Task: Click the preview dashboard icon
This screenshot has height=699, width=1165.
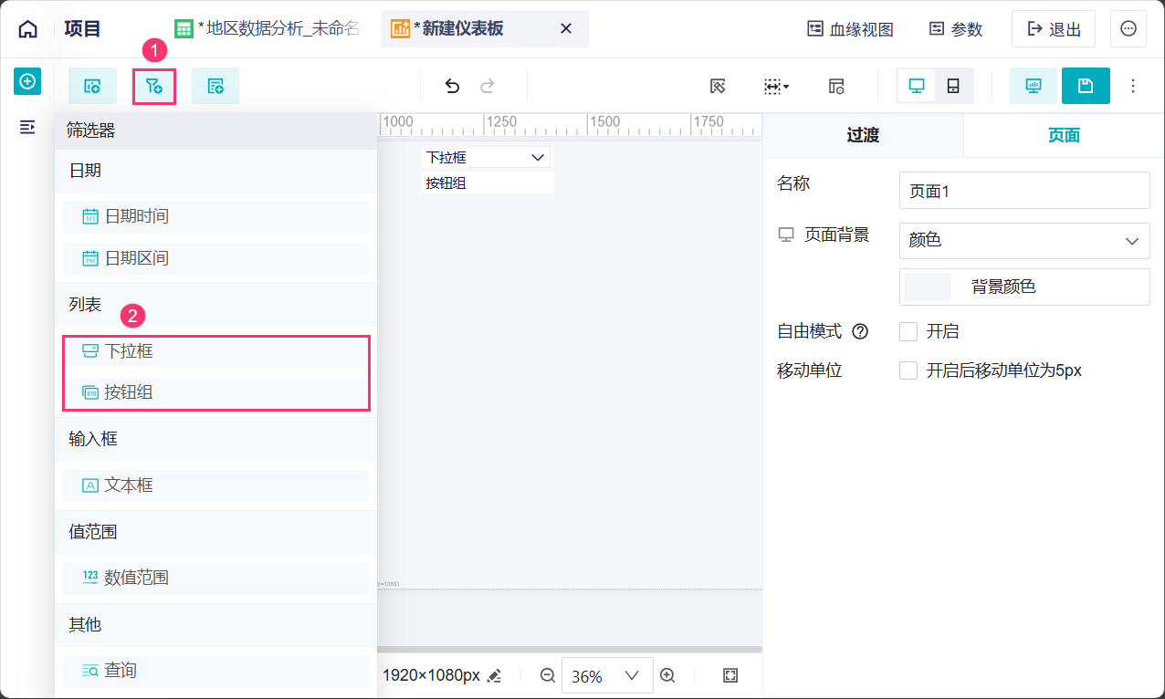Action: [1034, 86]
